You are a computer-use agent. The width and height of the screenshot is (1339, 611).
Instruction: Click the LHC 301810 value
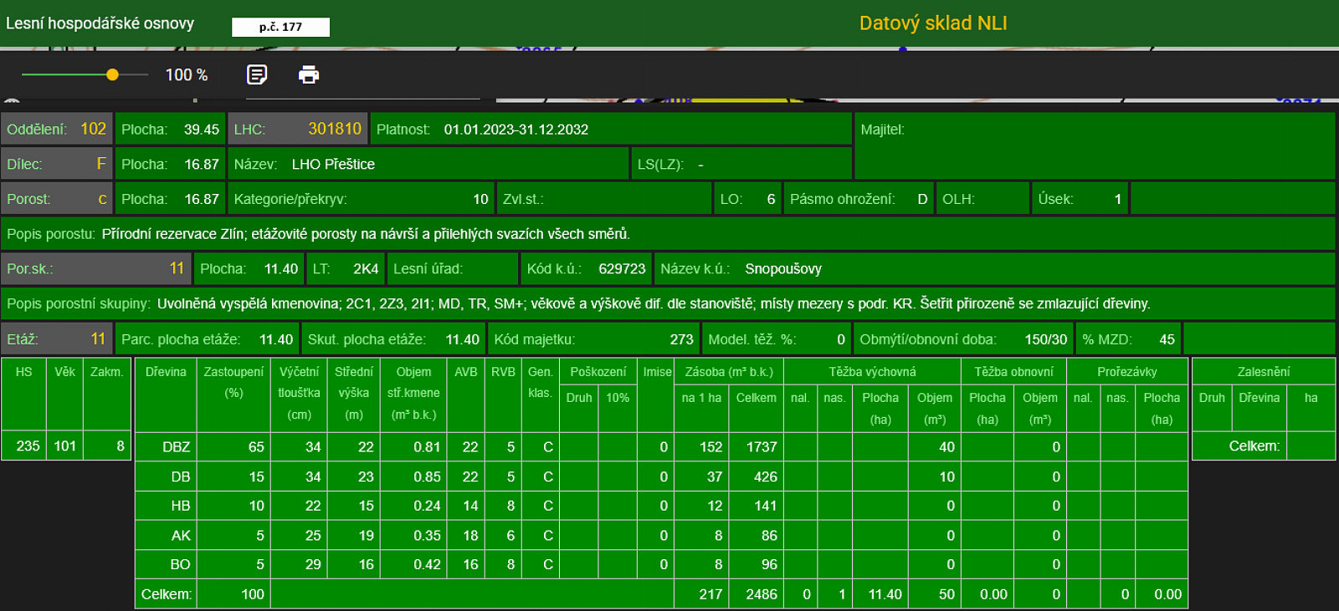pyautogui.click(x=334, y=129)
